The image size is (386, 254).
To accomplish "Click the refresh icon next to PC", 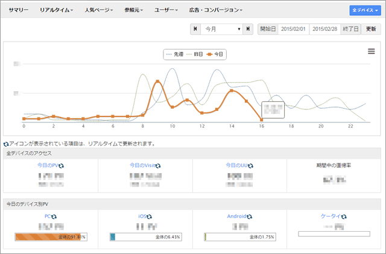I will click(x=54, y=217).
